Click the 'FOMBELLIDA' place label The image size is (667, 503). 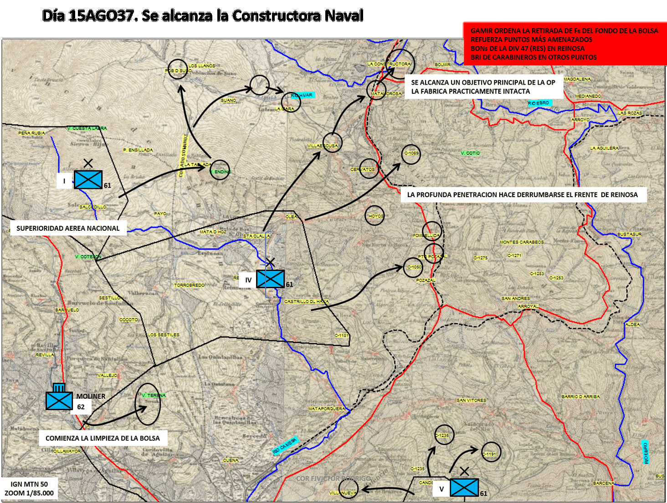(426, 235)
